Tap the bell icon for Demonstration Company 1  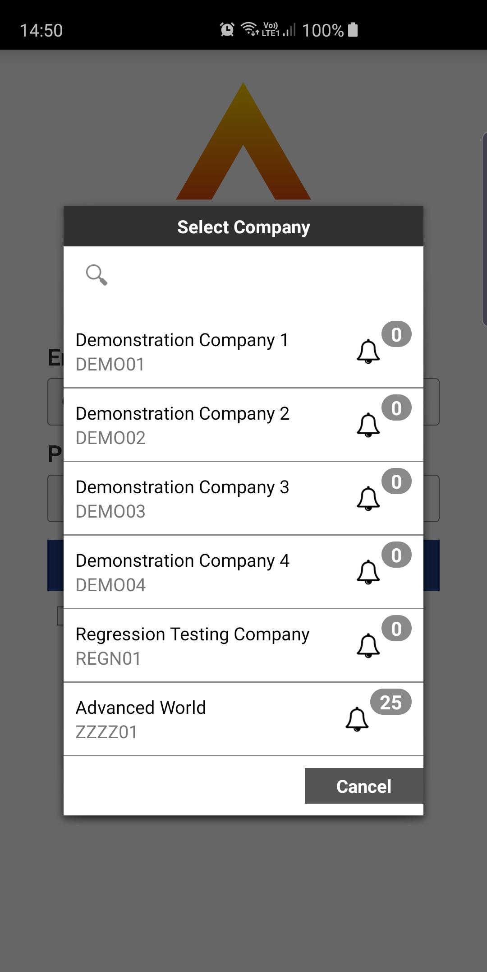coord(368,352)
